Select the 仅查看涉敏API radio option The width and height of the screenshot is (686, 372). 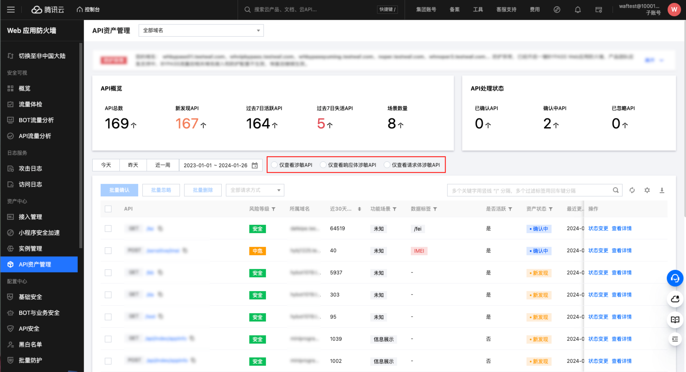[x=274, y=165]
